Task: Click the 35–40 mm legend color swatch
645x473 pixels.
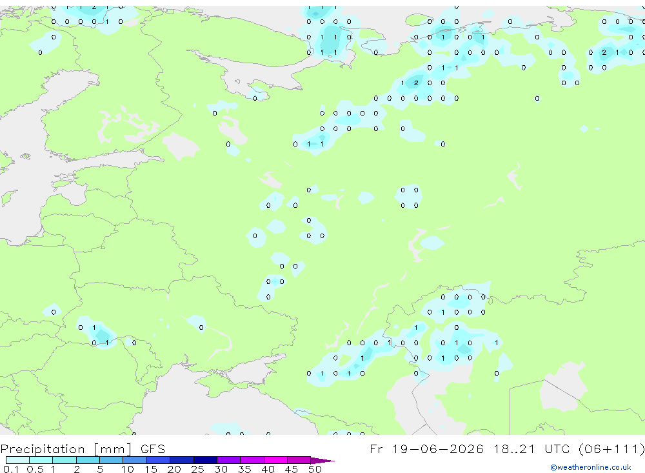Action: click(x=252, y=460)
